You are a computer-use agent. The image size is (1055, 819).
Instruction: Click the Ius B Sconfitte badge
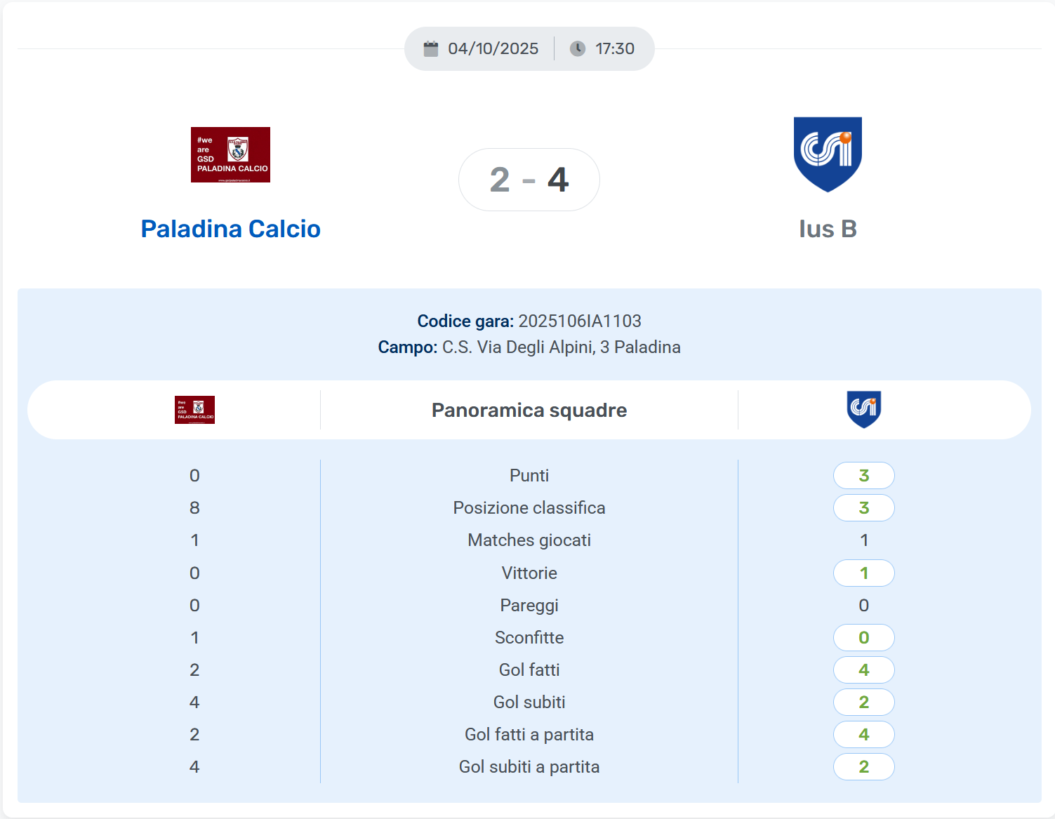[x=863, y=637]
